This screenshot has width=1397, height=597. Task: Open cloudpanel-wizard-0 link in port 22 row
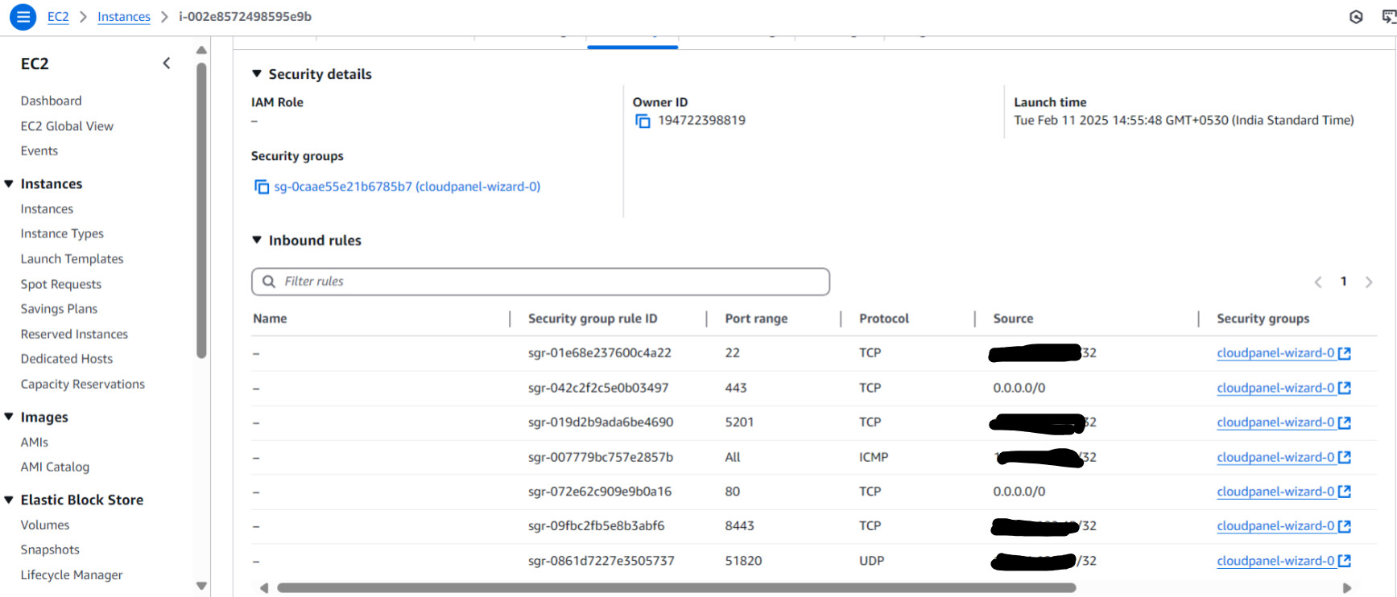(x=1275, y=353)
